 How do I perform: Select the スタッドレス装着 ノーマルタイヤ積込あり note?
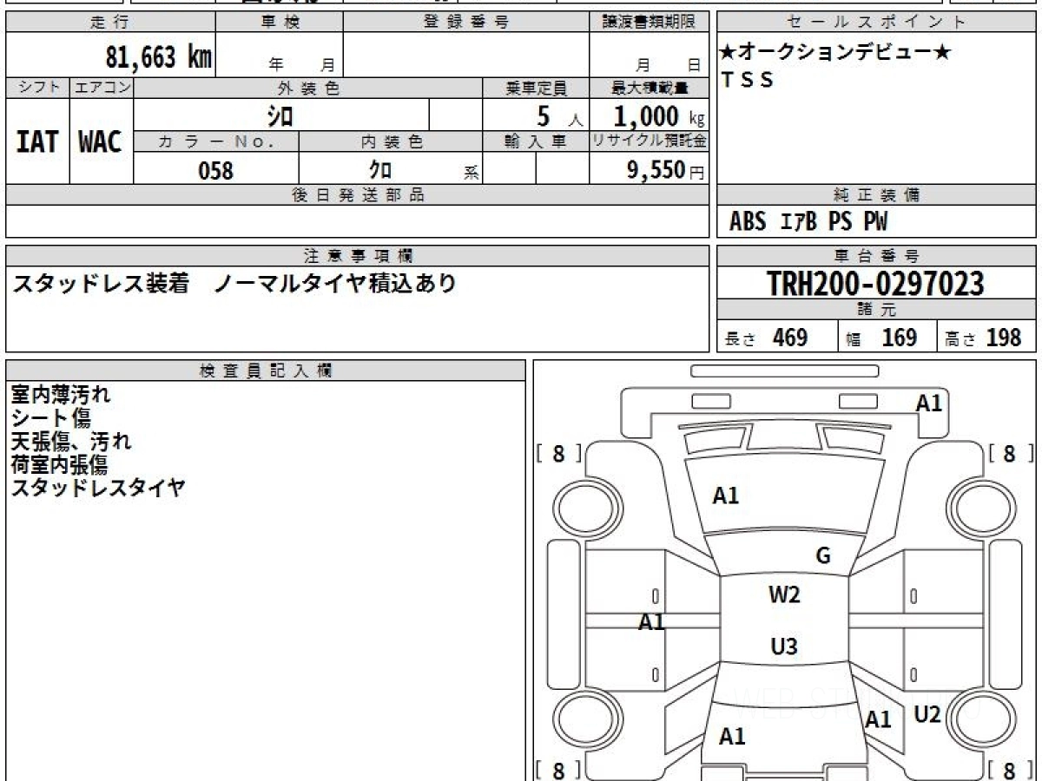(234, 284)
